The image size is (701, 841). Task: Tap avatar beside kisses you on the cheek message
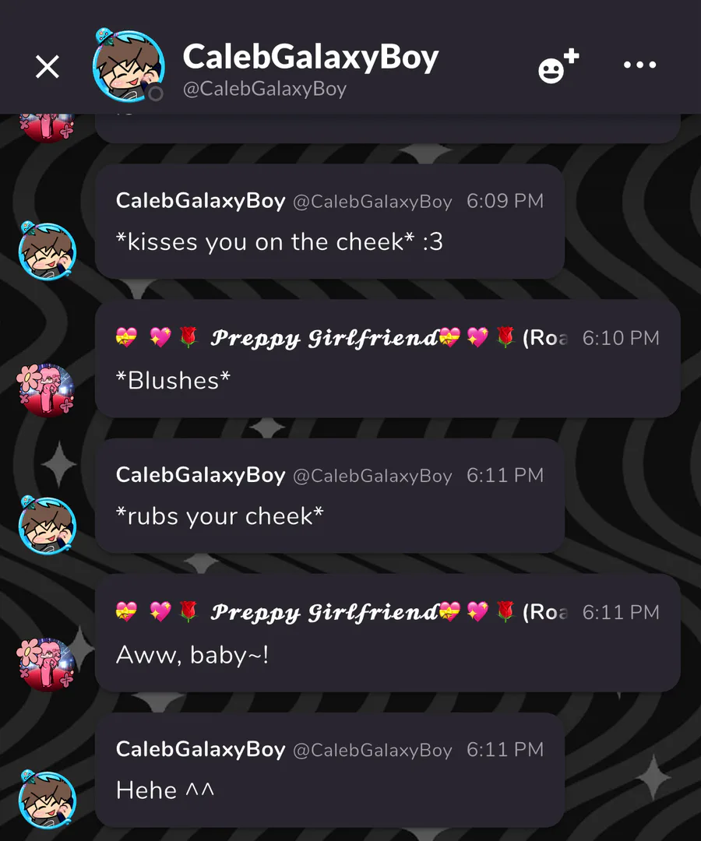[x=48, y=251]
